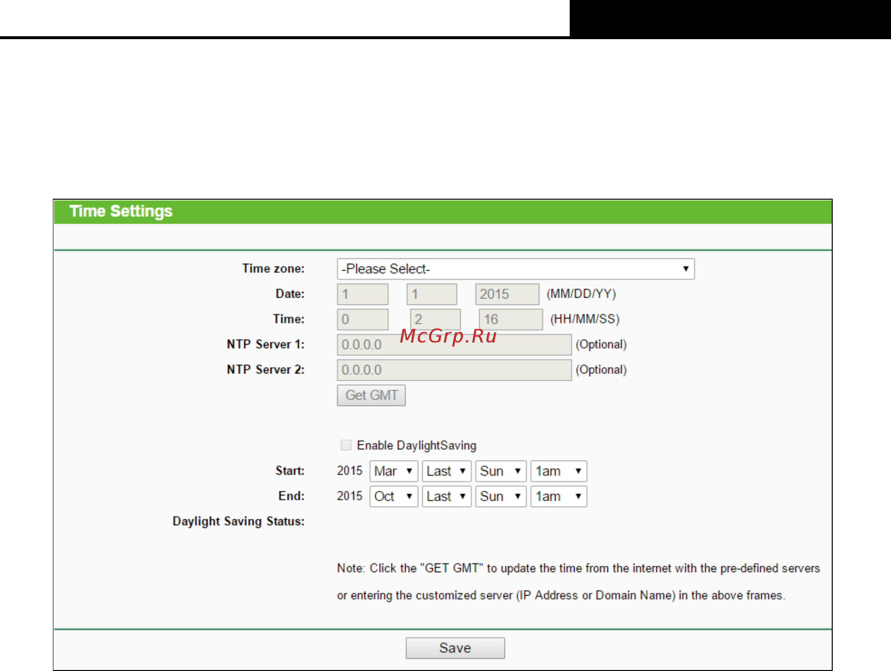The image size is (891, 671).
Task: Click the Get GMT button
Action: coord(371,395)
